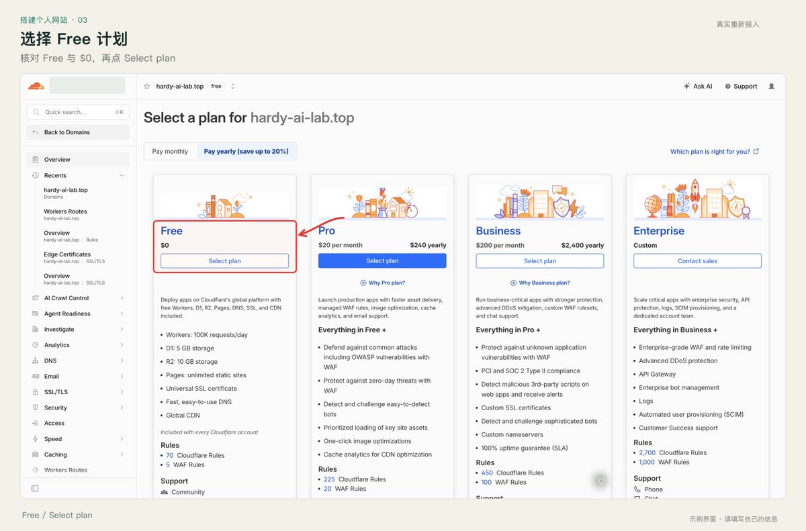Switch billing to Pay monthly
Screen dimensions: 806x531
point(170,152)
